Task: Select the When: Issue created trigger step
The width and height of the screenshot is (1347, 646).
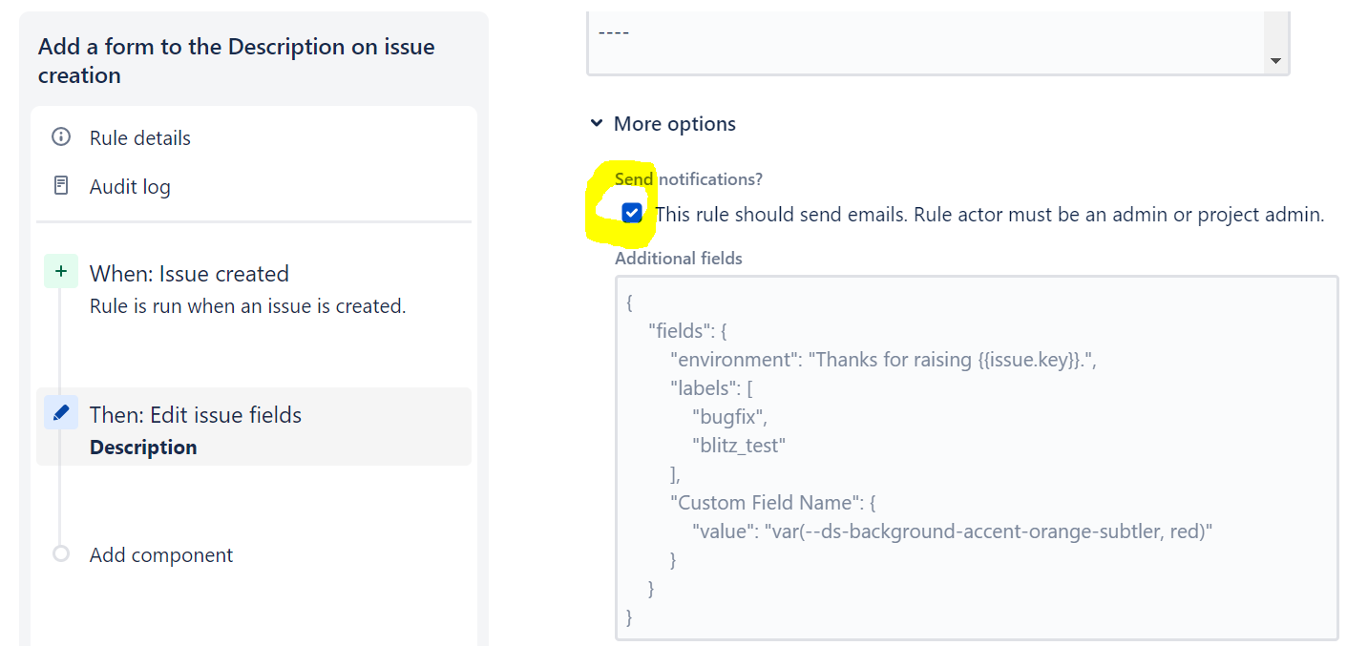Action: click(x=189, y=273)
